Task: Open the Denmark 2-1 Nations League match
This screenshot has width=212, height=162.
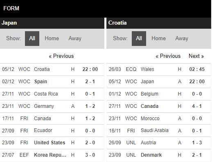Action: pyautogui.click(x=159, y=155)
